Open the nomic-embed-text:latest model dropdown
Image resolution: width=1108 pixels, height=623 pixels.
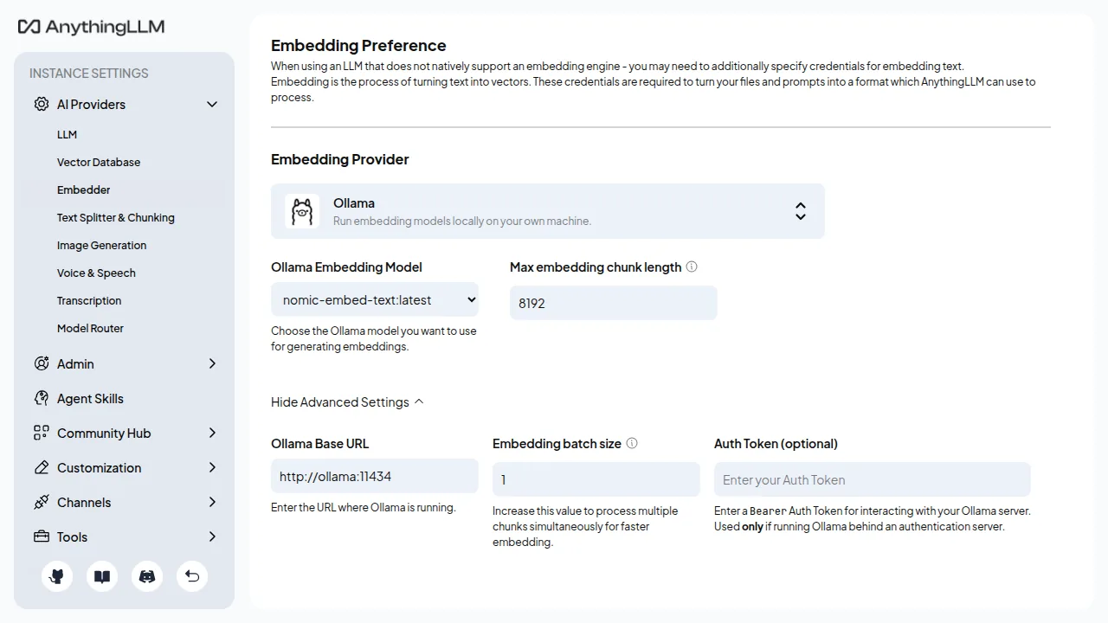(x=375, y=299)
